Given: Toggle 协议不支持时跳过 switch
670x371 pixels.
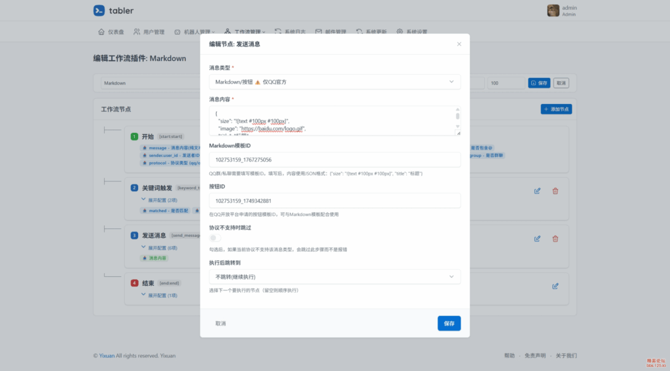Looking at the screenshot, I should click(215, 238).
